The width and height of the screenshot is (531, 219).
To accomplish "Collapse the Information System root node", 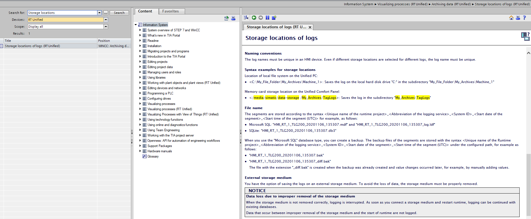I will point(136,25).
